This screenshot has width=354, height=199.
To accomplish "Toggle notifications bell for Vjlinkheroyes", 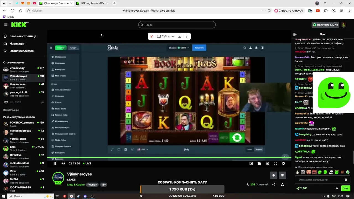I will point(274,175).
